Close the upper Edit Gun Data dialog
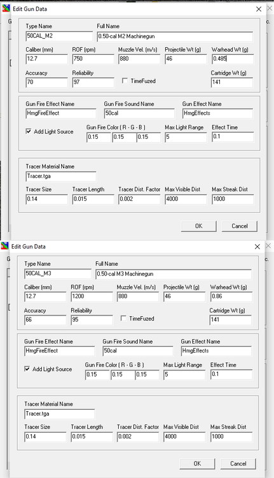The height and width of the screenshot is (478, 274). point(259,9)
